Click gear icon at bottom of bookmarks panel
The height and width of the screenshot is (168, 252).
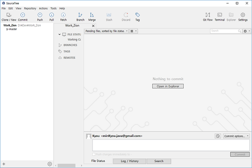tap(50, 164)
